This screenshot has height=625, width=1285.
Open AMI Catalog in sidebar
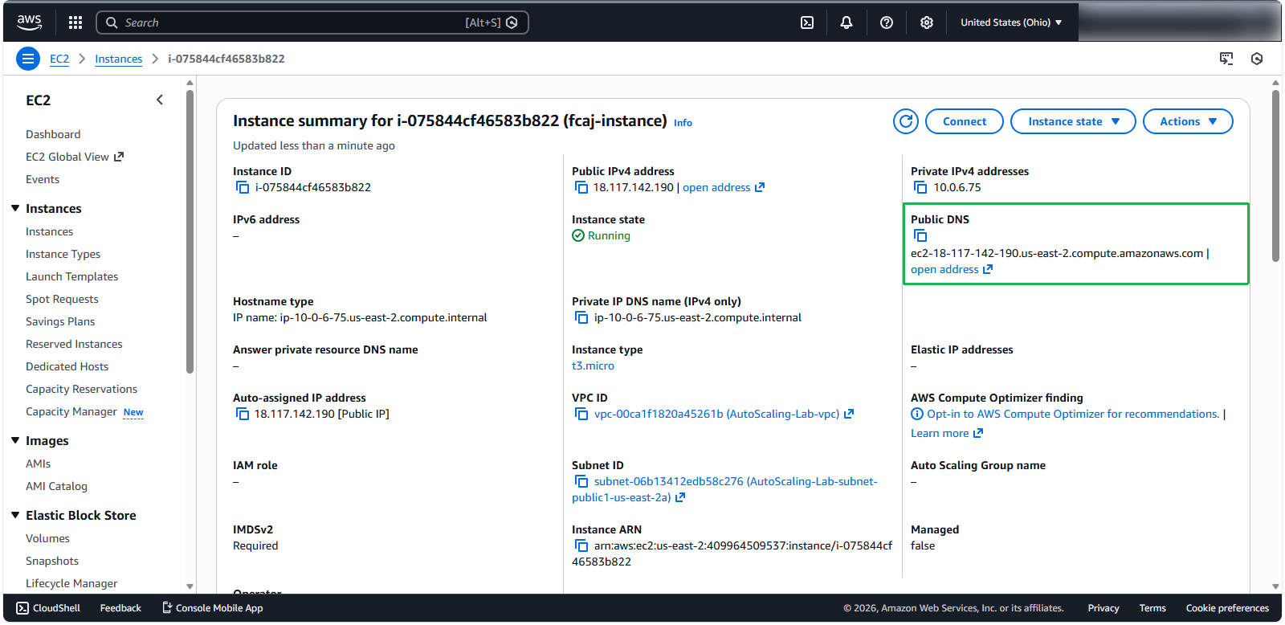[x=56, y=486]
